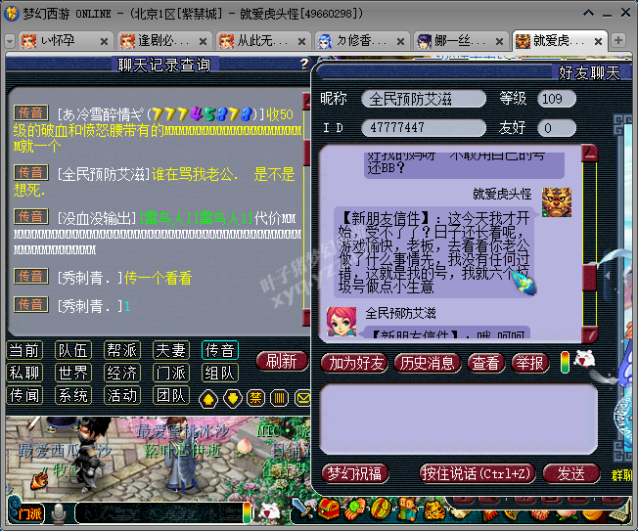Click the two-people team icon
638x531 pixels.
tap(407, 509)
